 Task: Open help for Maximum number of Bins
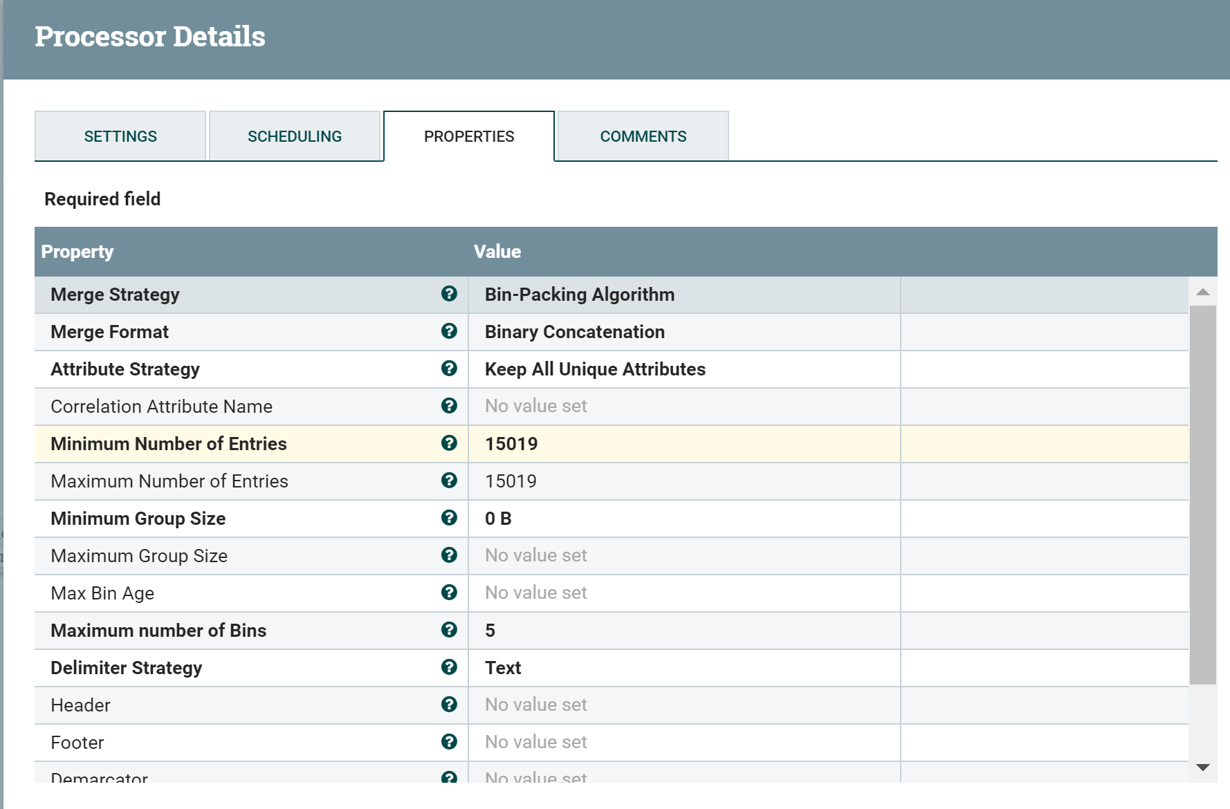(x=449, y=630)
